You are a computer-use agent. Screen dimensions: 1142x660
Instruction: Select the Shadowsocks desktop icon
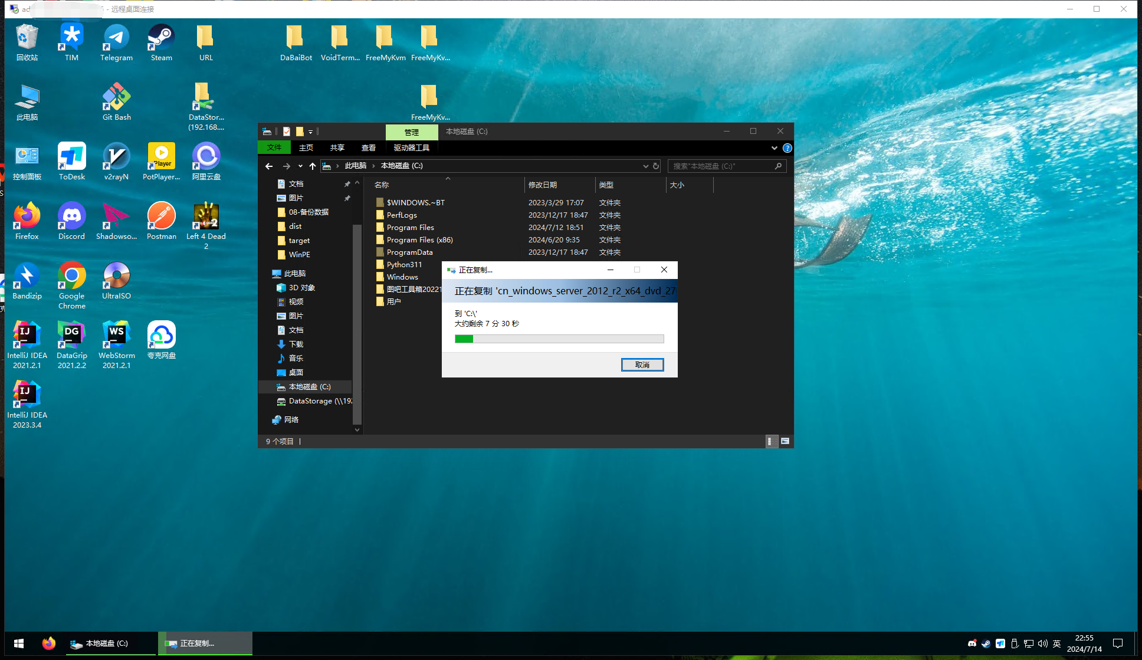(x=116, y=221)
